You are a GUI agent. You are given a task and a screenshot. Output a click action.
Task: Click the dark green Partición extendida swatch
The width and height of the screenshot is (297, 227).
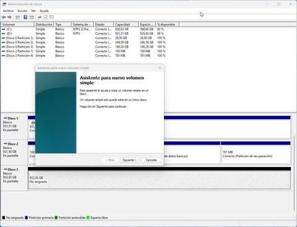[x=56, y=218]
